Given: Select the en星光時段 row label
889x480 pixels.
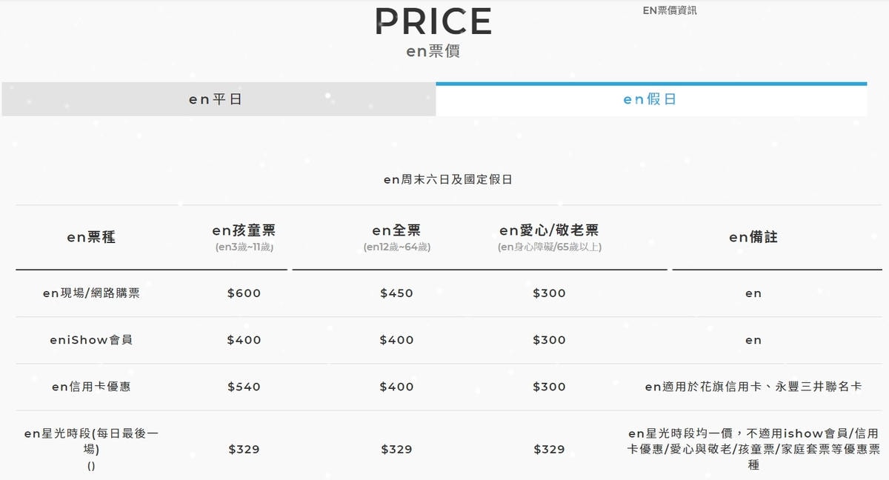Looking at the screenshot, I should [91, 441].
